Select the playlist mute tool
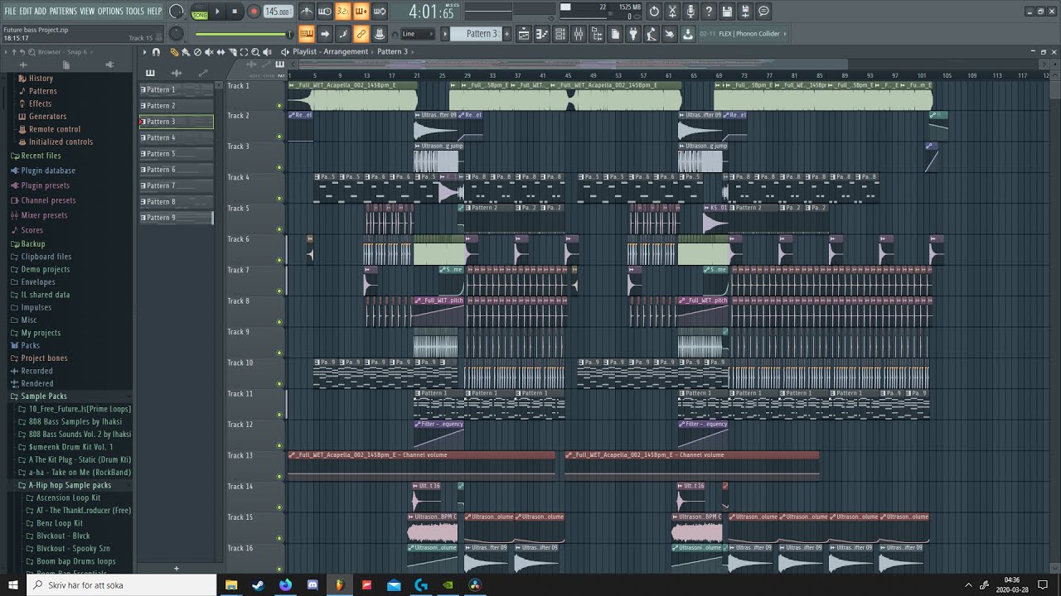Screen dimensions: 1061x596 pos(209,52)
